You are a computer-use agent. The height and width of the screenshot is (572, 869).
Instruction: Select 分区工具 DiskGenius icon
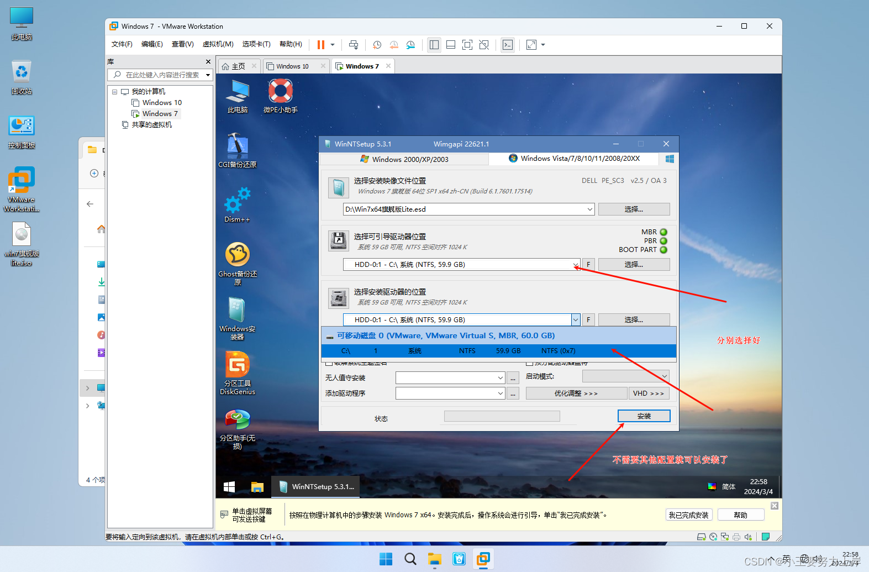[238, 373]
